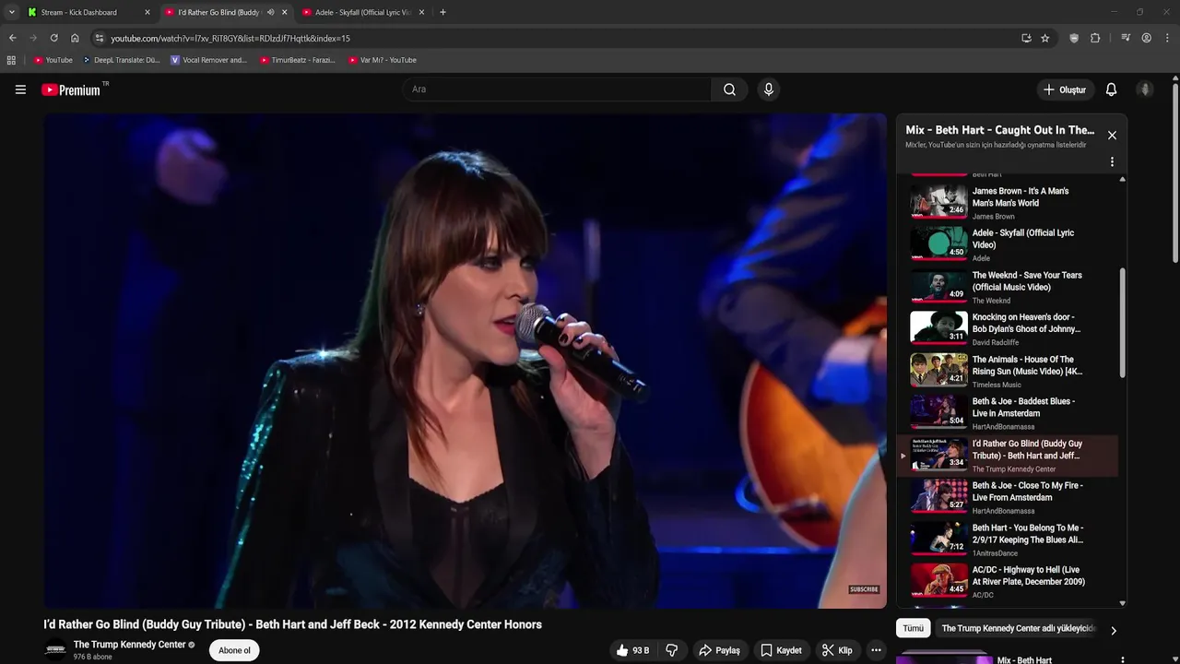Click the Klip clip button

(837, 650)
